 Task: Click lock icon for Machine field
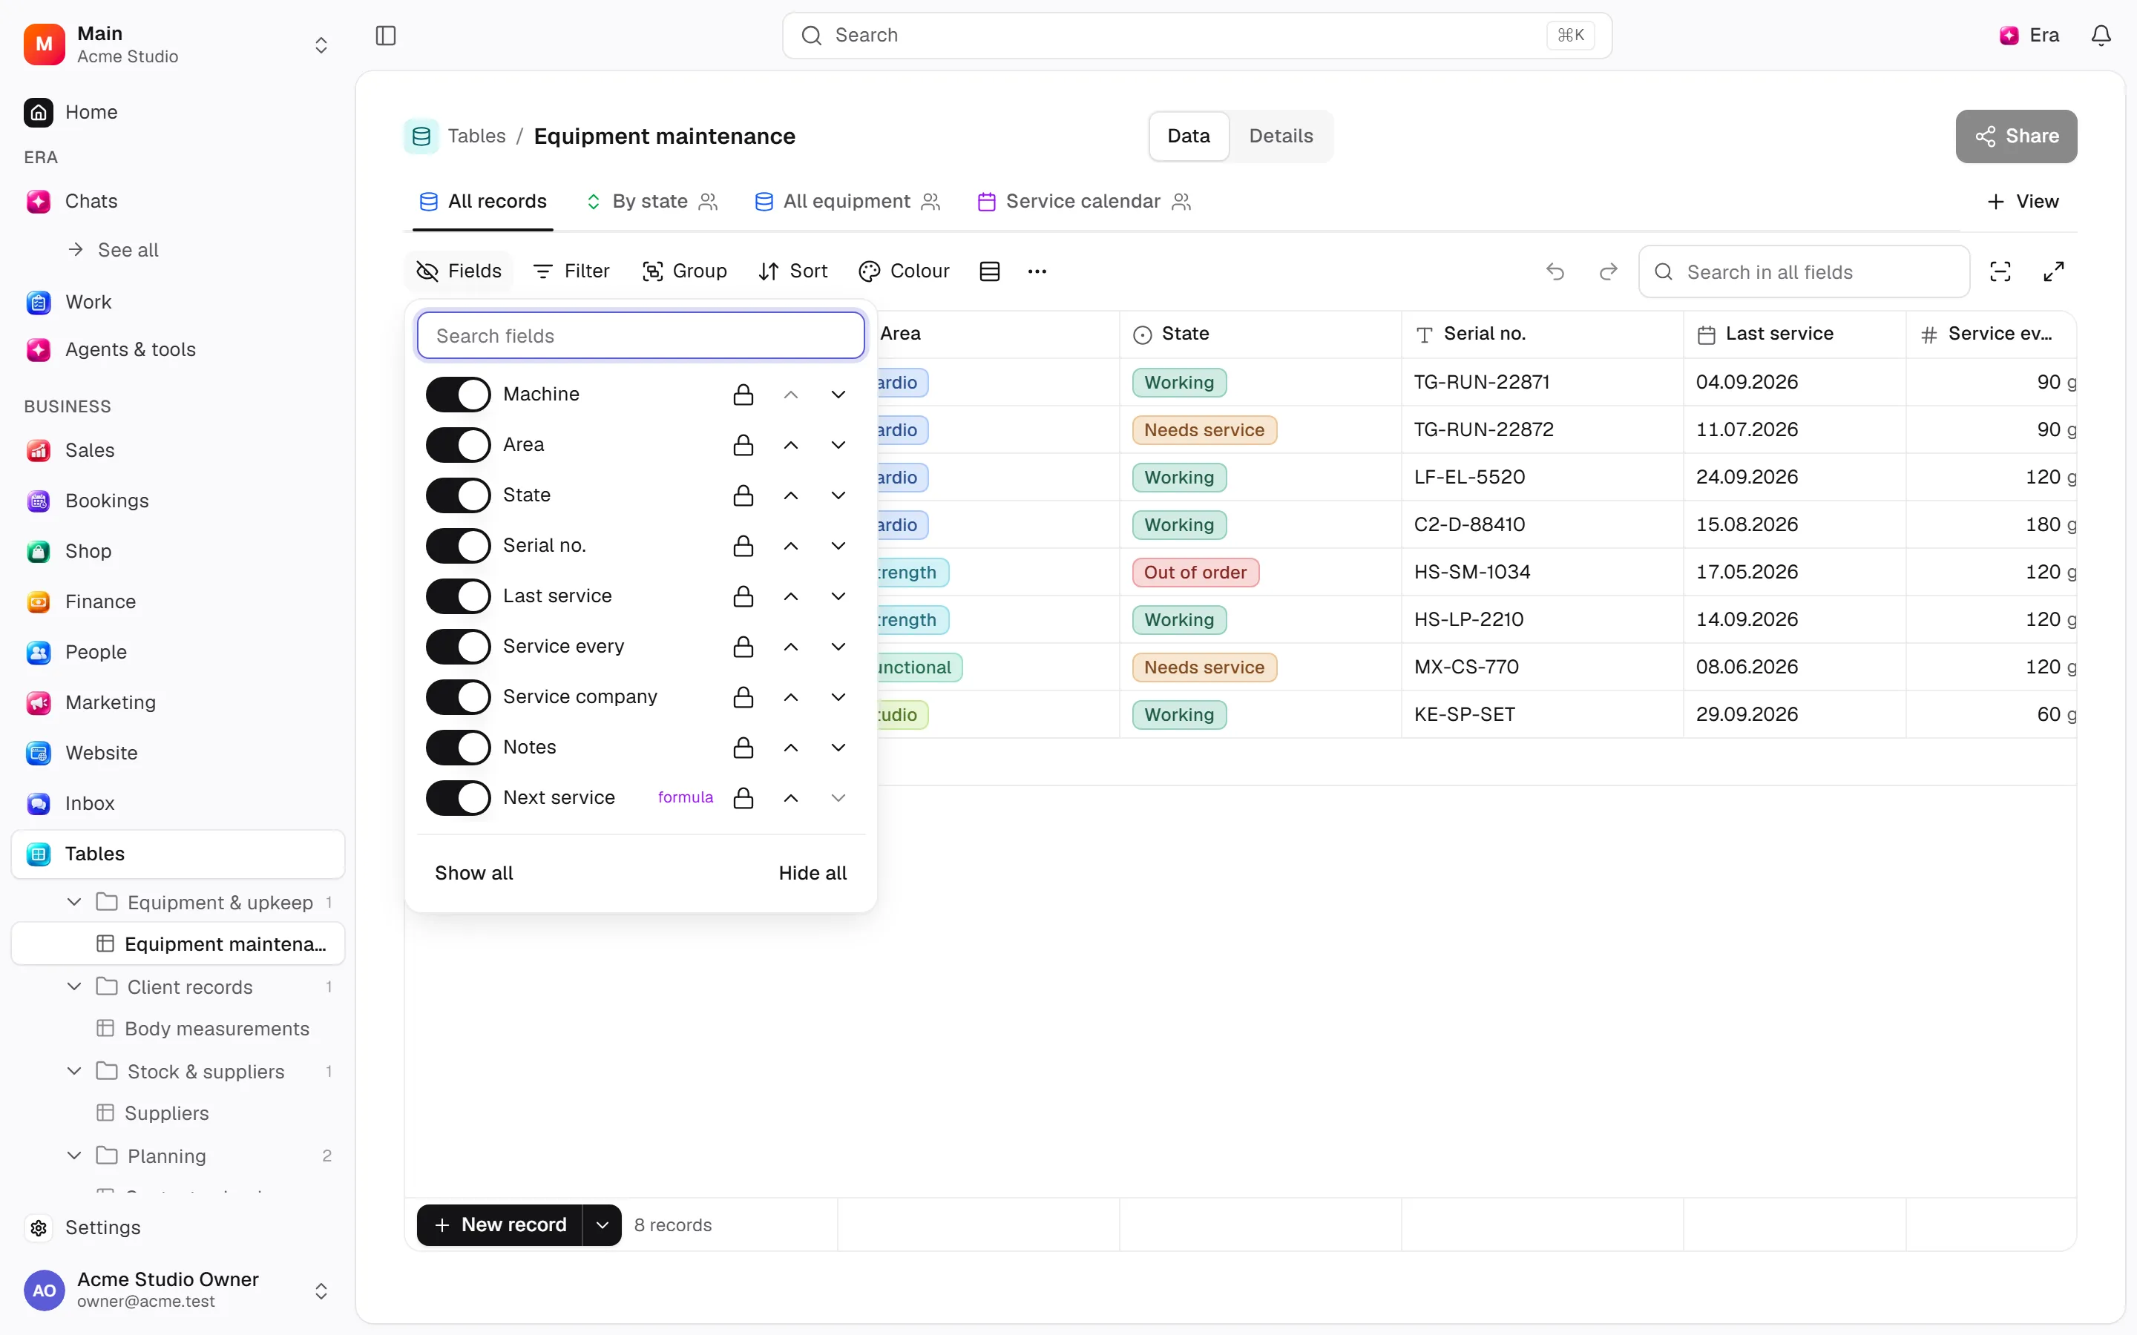coord(743,394)
